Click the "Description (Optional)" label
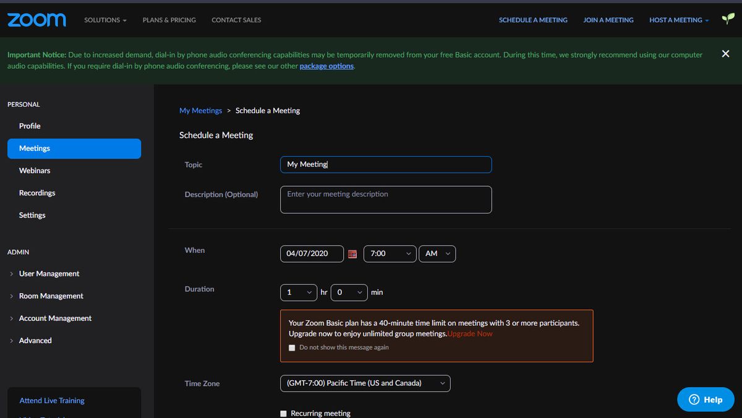 click(x=221, y=194)
